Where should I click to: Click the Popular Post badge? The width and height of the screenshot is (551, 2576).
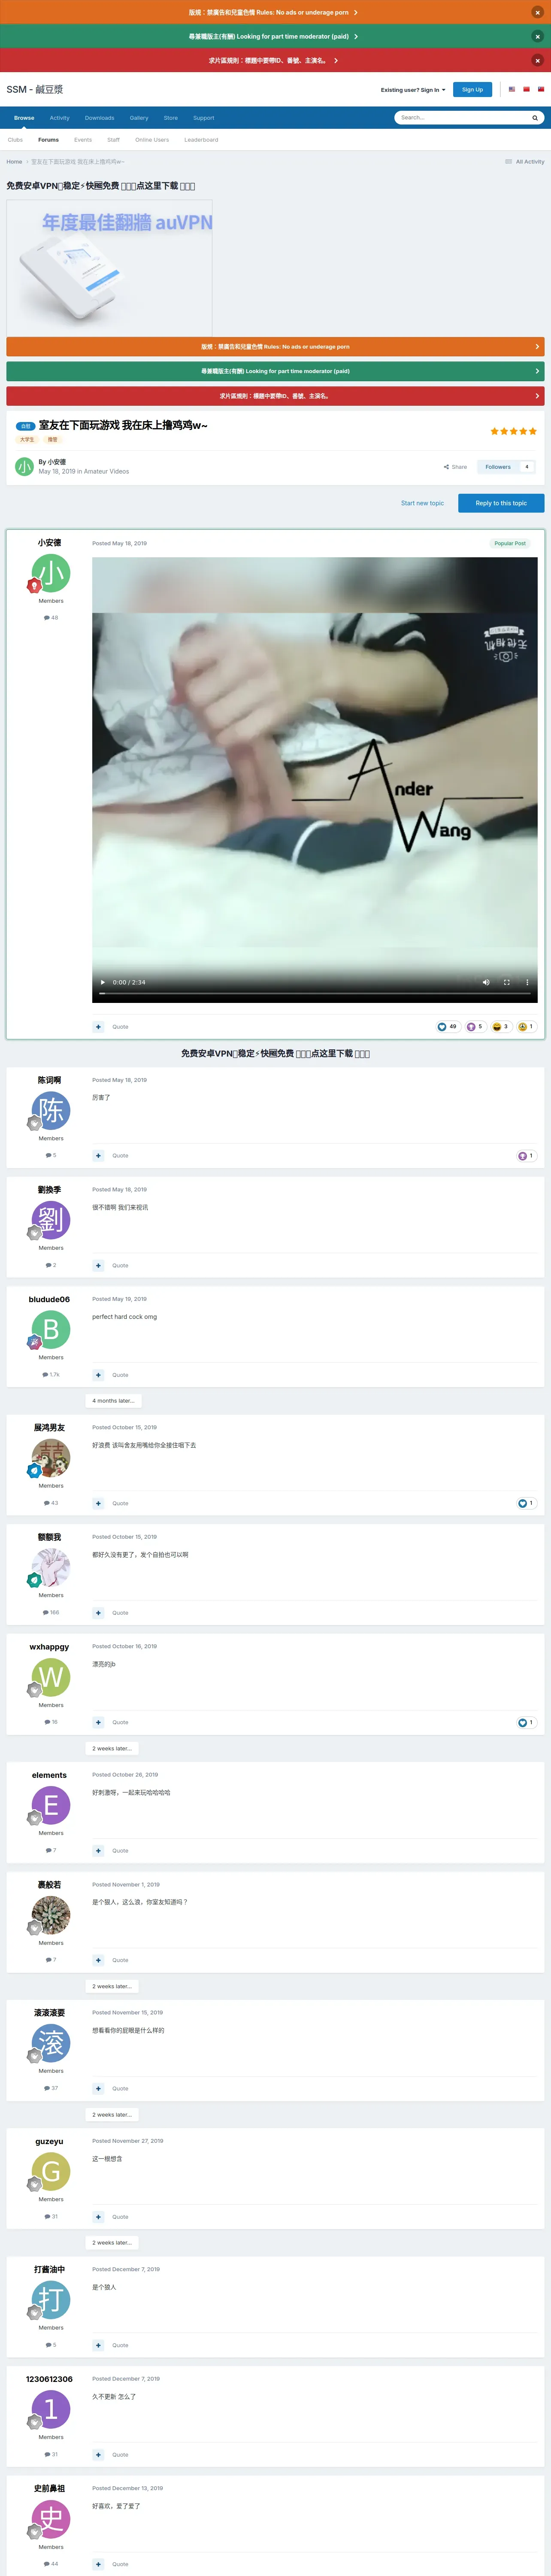(x=510, y=543)
